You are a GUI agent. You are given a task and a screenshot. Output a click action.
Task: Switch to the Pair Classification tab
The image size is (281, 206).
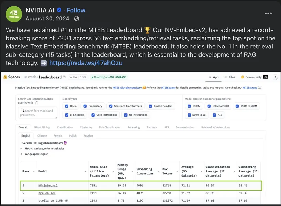click(x=110, y=127)
